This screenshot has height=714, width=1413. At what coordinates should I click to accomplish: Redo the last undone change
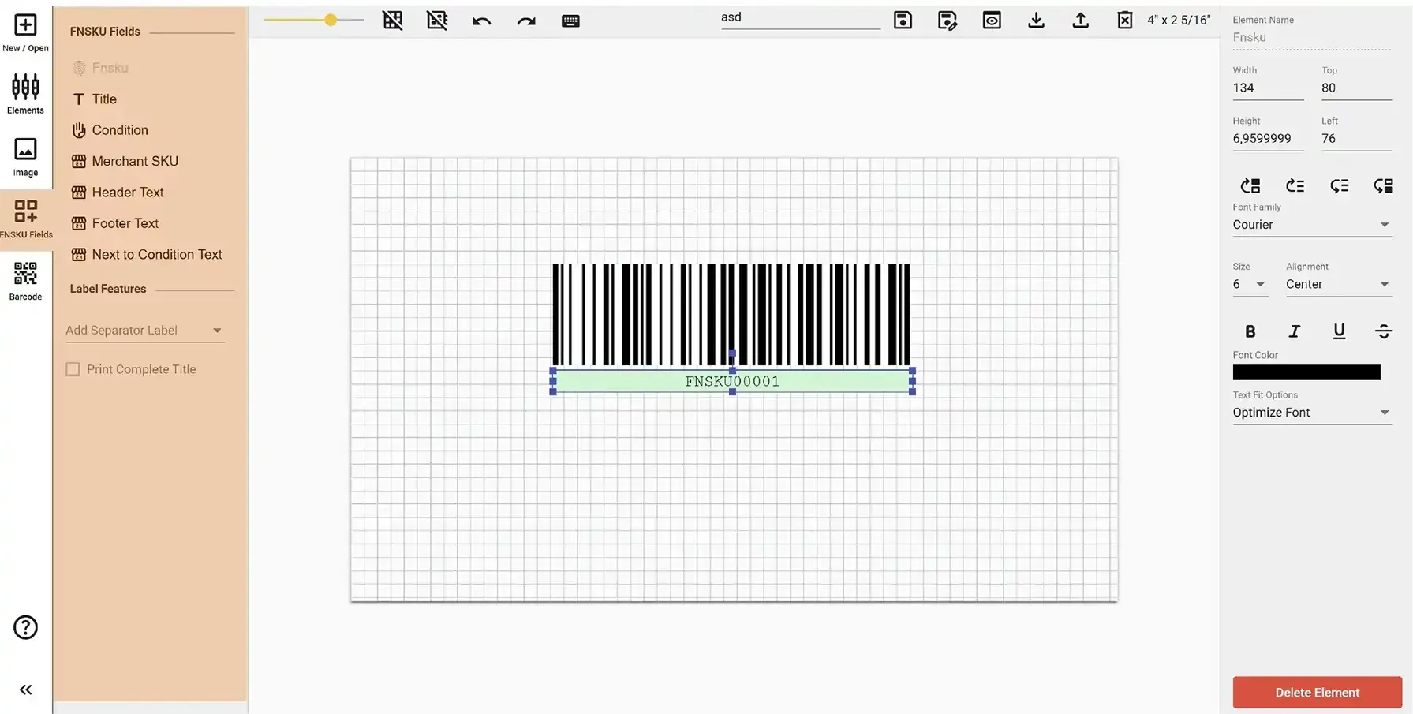coord(526,21)
